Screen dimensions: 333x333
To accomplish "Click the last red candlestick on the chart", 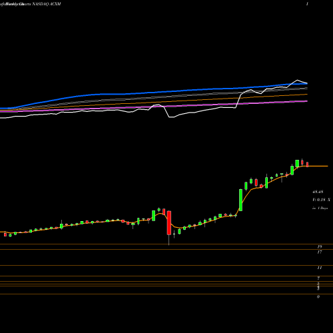I will click(x=307, y=165).
